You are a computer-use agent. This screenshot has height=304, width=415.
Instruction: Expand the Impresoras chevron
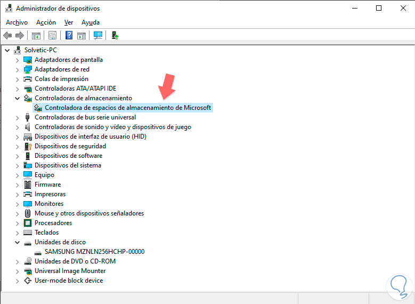(x=17, y=195)
